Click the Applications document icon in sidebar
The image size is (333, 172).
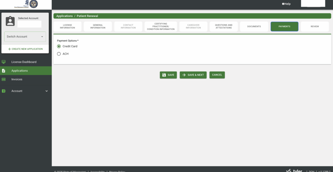pyautogui.click(x=4, y=71)
